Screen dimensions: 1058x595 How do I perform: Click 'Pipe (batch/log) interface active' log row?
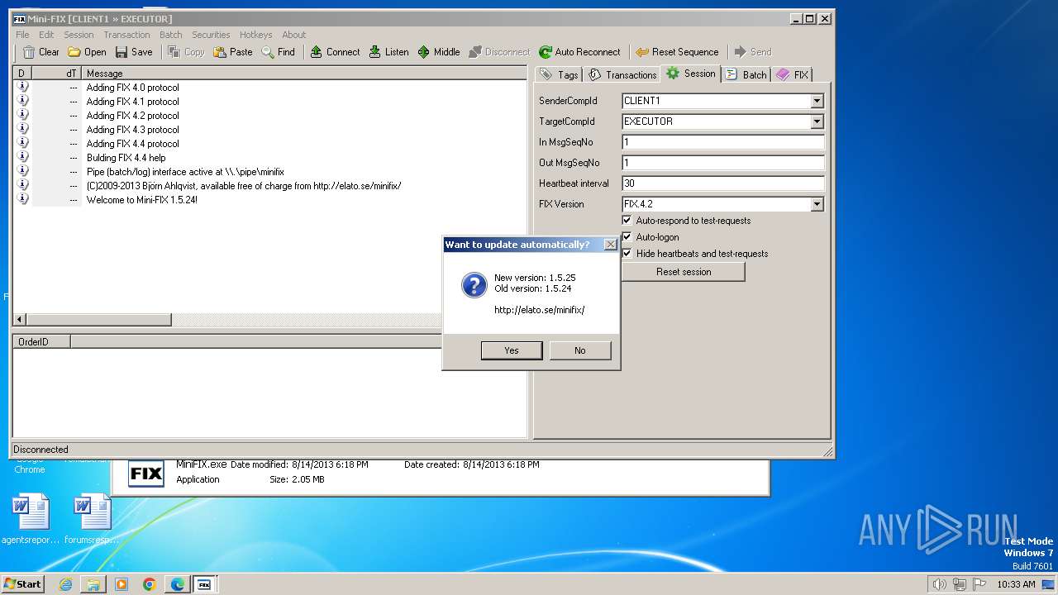270,172
